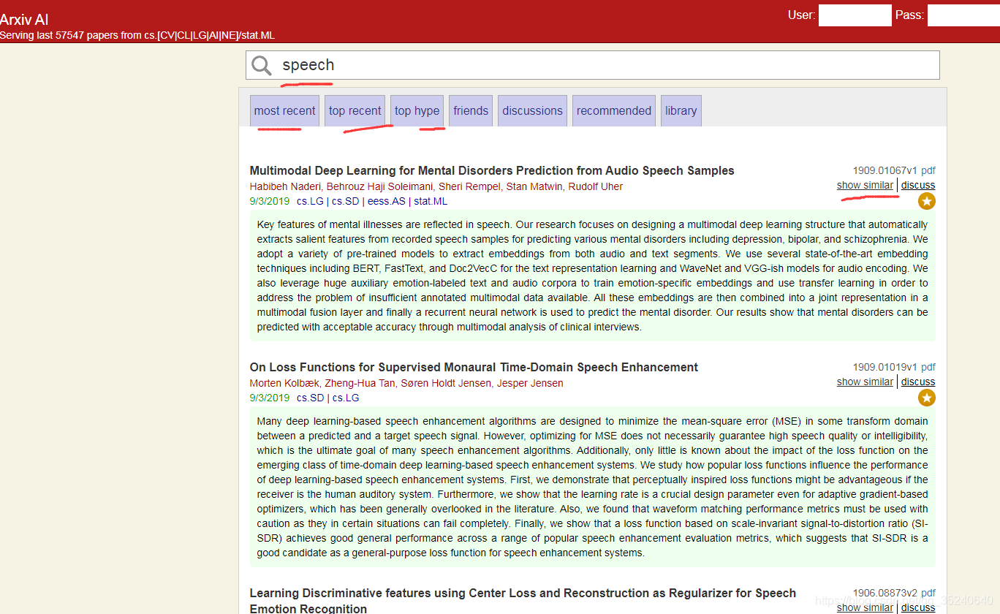
Task: Click author Stan Matwin
Action: (x=535, y=186)
